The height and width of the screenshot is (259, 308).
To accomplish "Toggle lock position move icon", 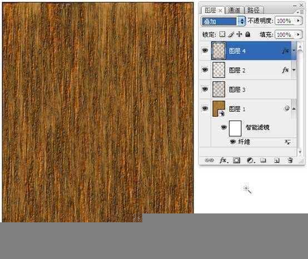I will coord(239,34).
